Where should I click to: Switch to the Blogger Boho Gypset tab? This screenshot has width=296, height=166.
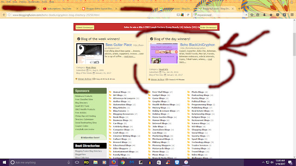pos(99,9)
